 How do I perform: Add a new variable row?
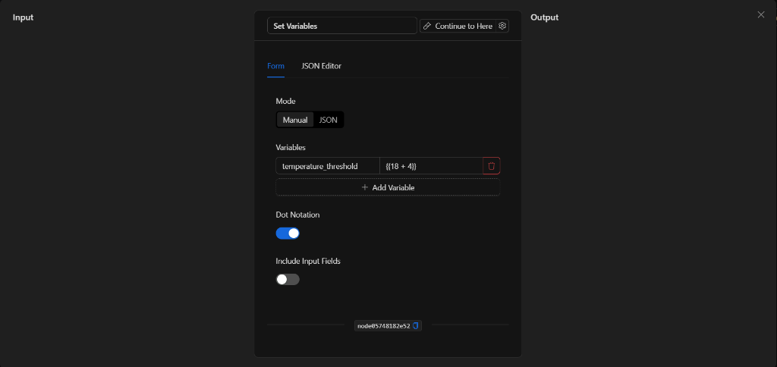pos(388,188)
